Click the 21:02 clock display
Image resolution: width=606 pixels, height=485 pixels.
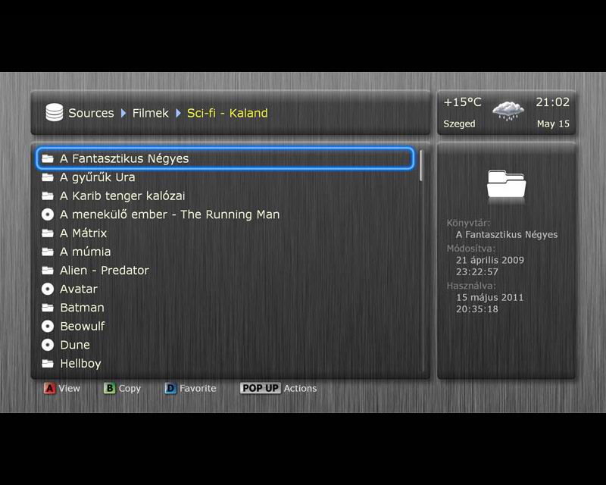pyautogui.click(x=552, y=102)
